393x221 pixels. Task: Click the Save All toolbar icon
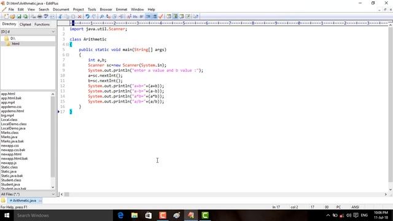26,17
